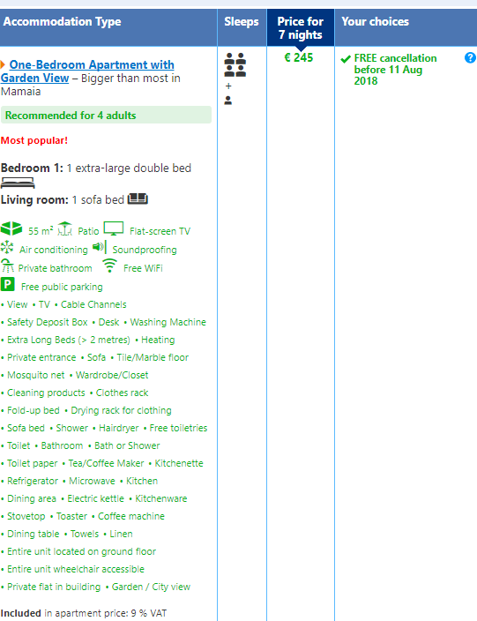The image size is (477, 621).
Task: Click the four-person occupancy icon
Action: pyautogui.click(x=235, y=65)
